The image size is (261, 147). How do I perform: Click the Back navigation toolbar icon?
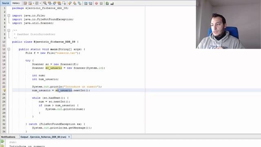[x=30, y=3]
